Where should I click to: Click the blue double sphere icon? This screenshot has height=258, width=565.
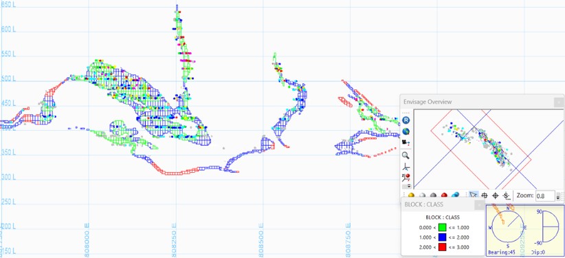pyautogui.click(x=456, y=195)
